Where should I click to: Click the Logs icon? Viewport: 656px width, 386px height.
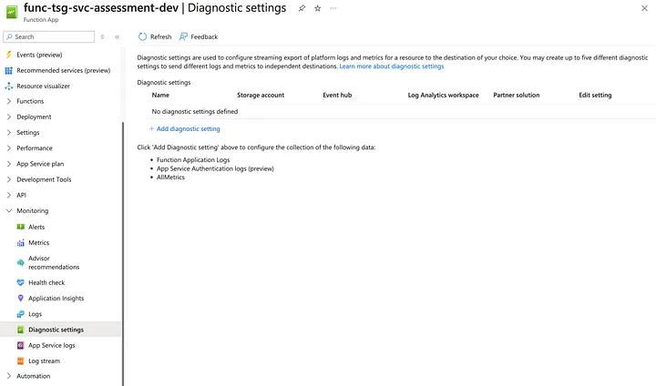click(x=20, y=314)
